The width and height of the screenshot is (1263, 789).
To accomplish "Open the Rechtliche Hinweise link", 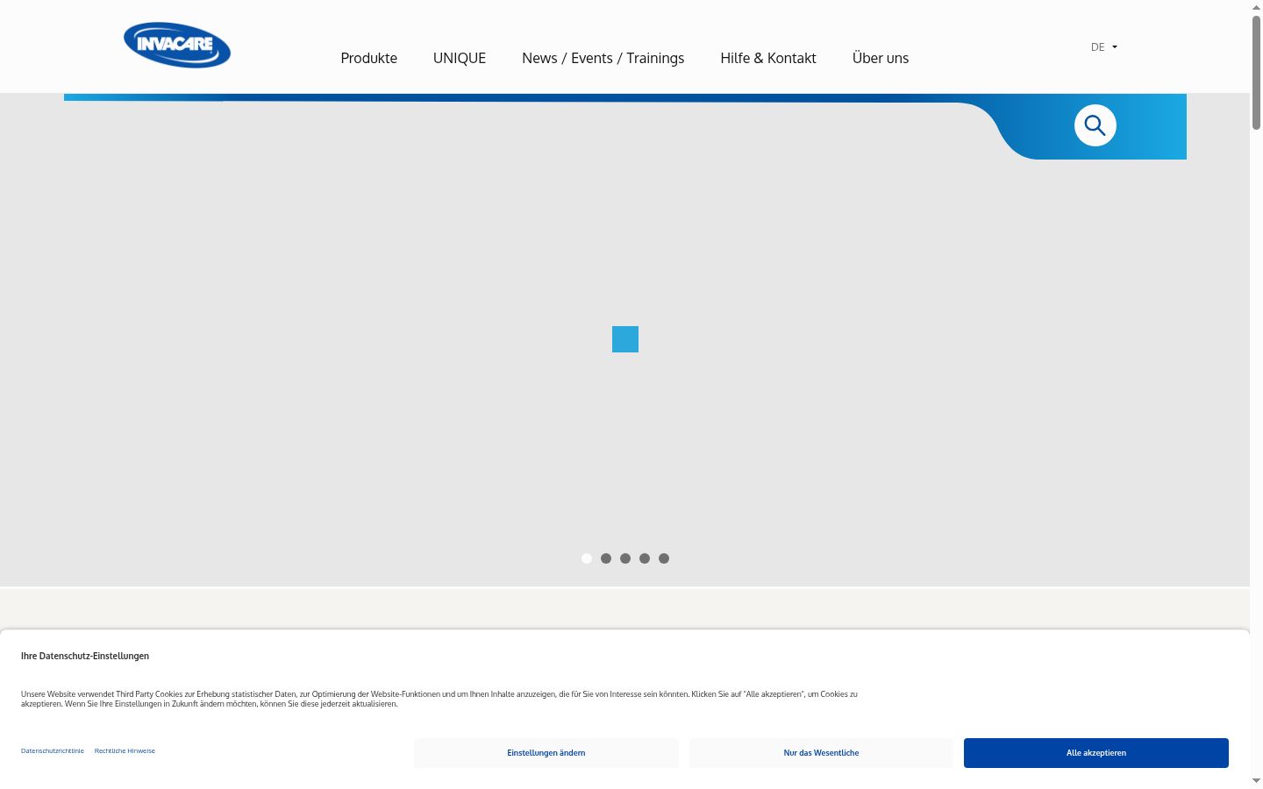I will [x=125, y=751].
